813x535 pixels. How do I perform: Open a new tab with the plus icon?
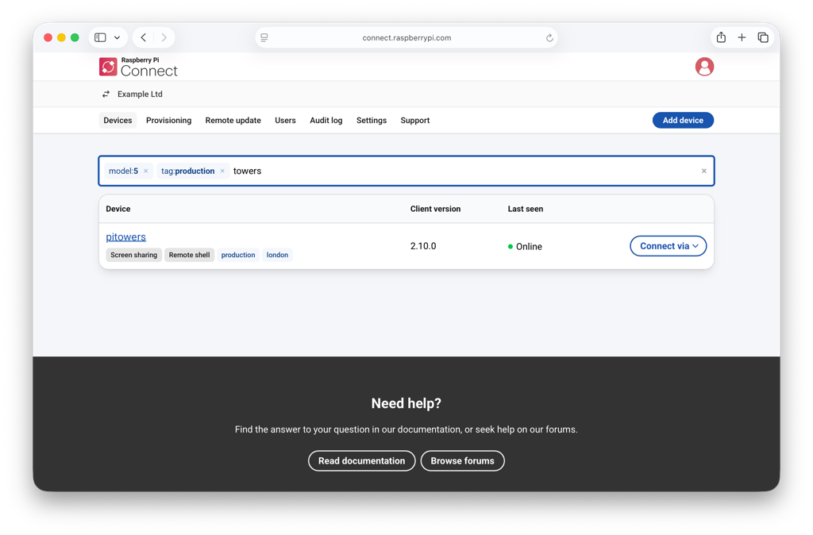click(x=742, y=37)
